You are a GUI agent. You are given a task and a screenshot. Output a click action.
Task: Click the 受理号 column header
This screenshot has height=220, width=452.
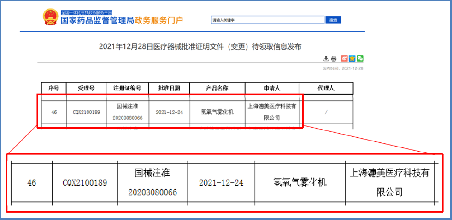(x=86, y=88)
